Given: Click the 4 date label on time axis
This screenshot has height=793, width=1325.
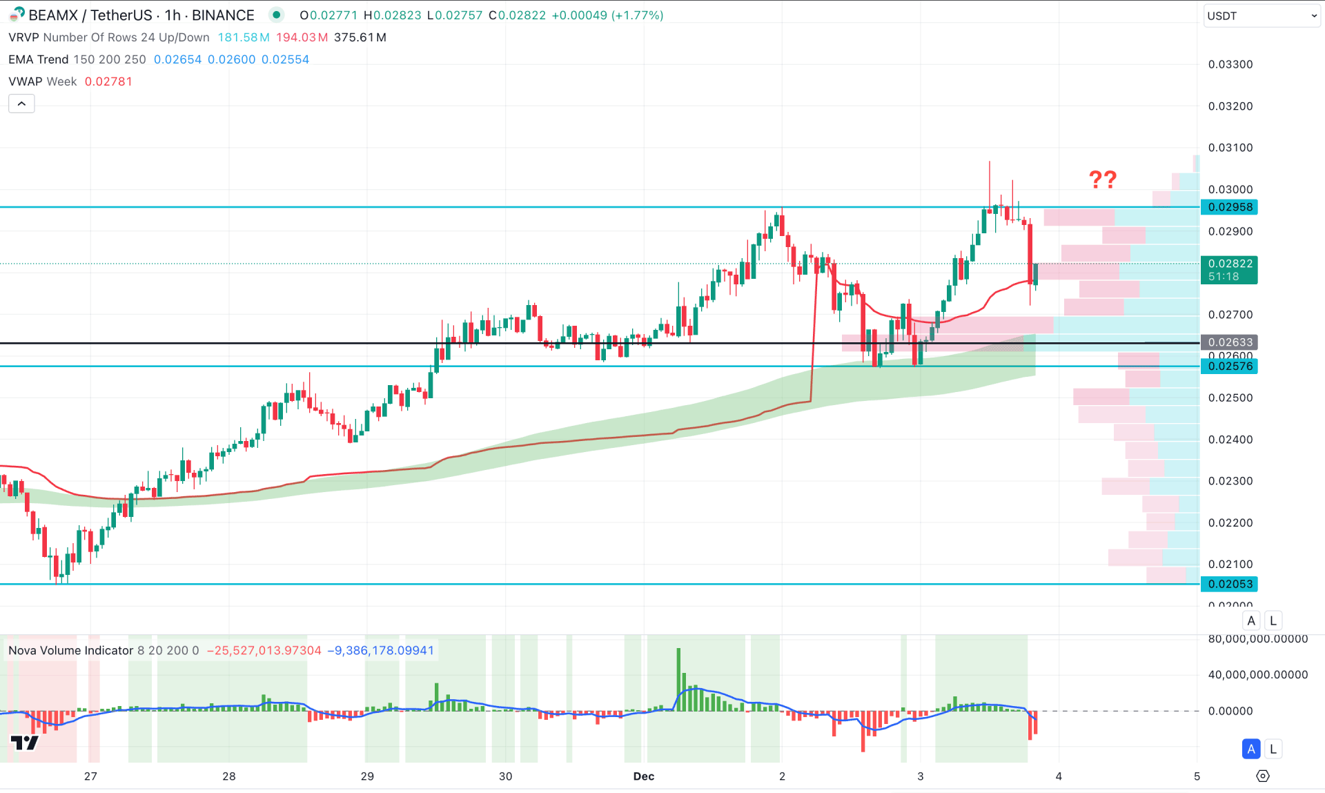Looking at the screenshot, I should point(1059,776).
